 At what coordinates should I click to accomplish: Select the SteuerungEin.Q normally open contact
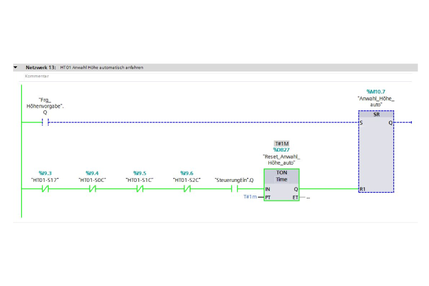(234, 189)
